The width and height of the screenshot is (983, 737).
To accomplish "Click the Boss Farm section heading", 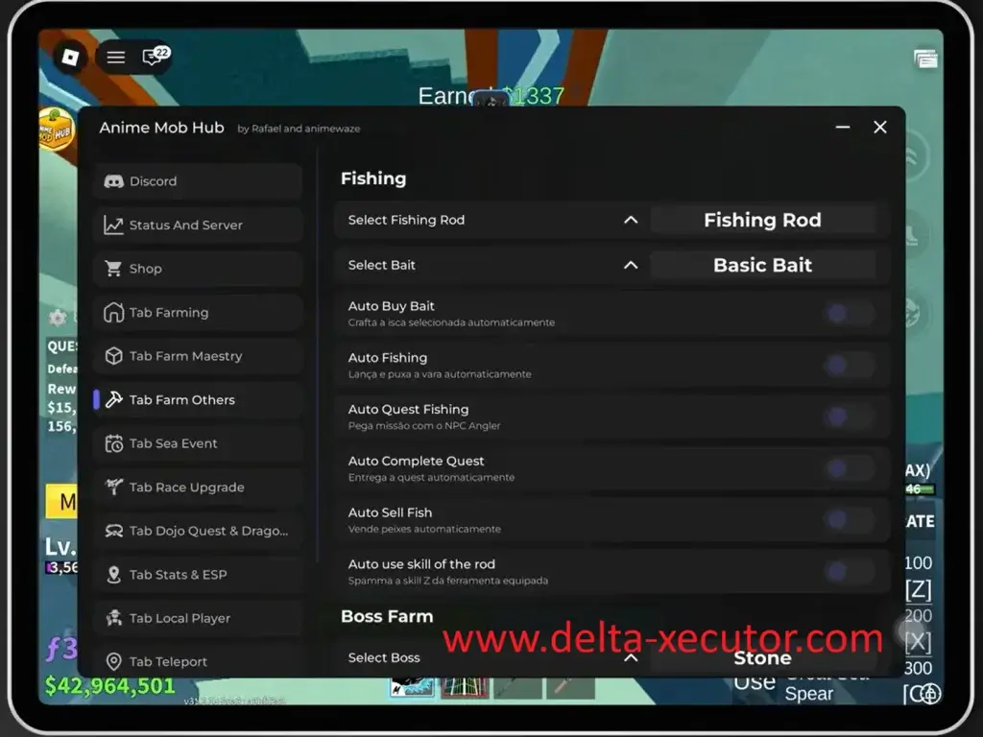I will (387, 617).
